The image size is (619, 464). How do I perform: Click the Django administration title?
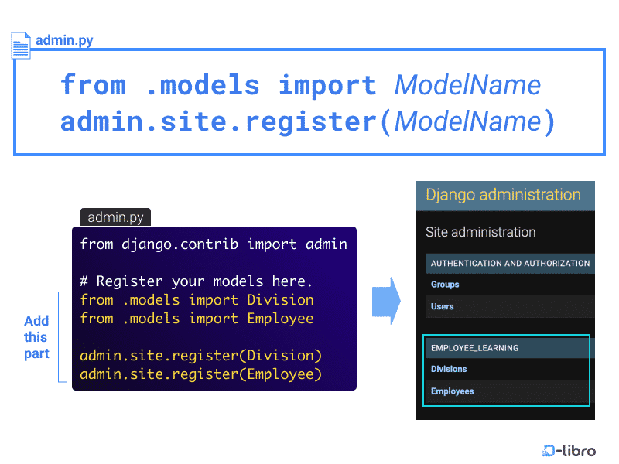click(x=503, y=195)
